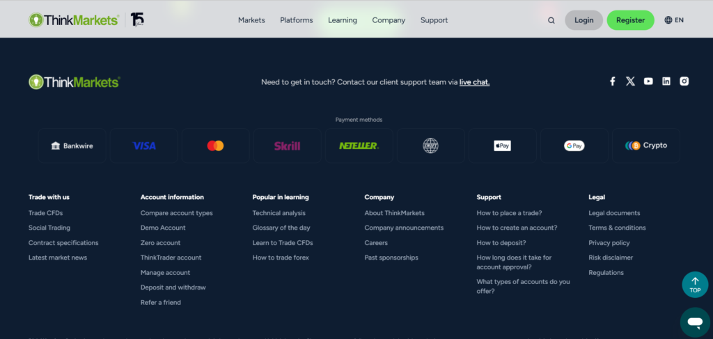Click the ThinkMarkets logo in header
Screen dimensions: 713x339
74,20
